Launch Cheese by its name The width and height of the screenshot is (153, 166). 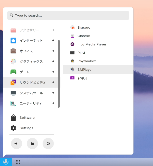84,36
